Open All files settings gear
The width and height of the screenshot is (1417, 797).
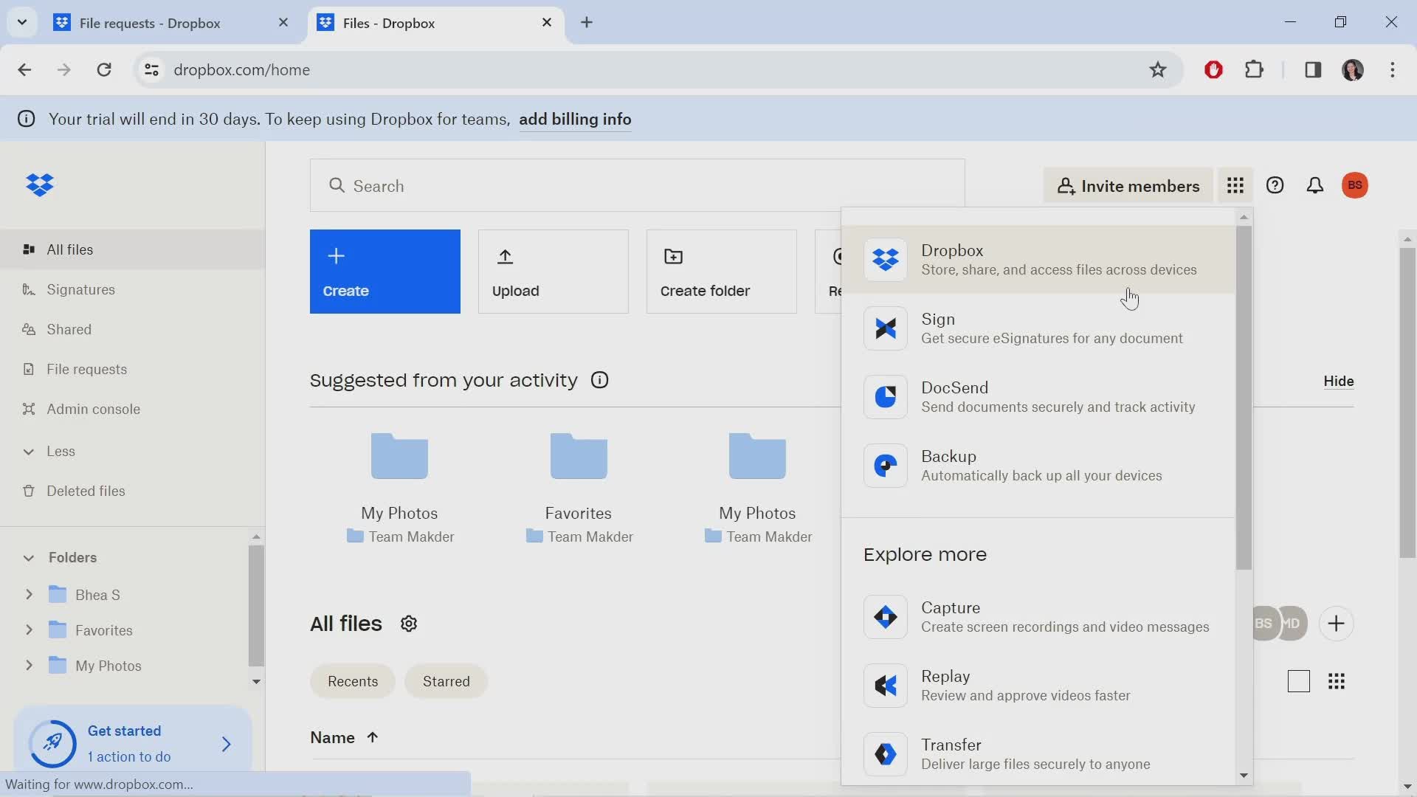point(409,623)
